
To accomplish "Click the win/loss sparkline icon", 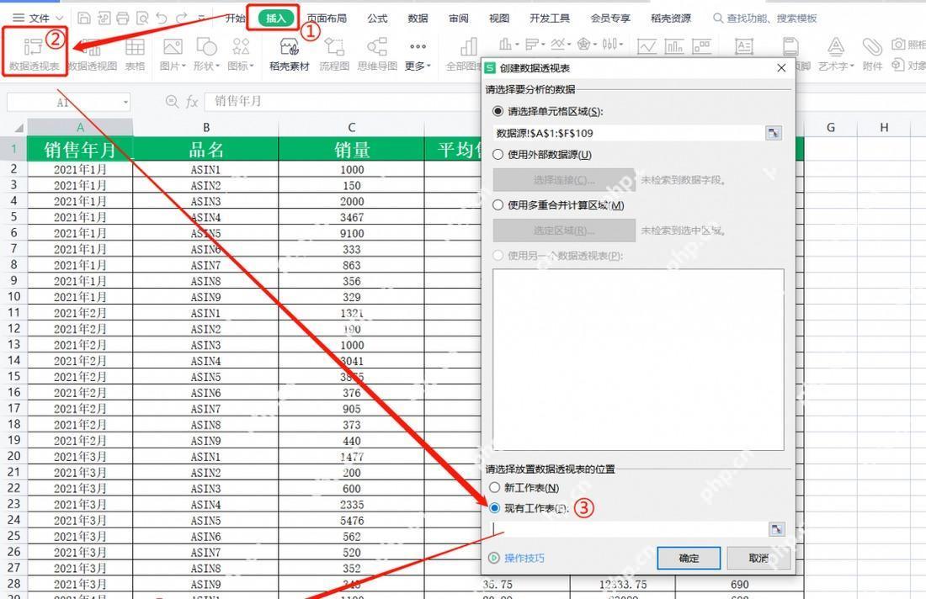I will [x=701, y=46].
